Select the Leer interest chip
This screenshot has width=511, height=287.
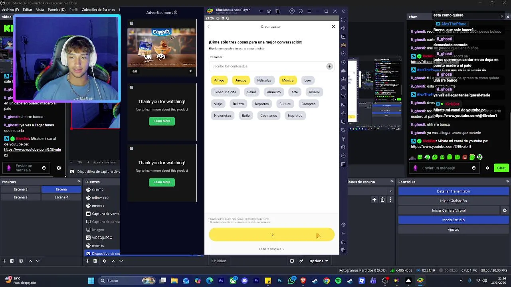(x=308, y=80)
